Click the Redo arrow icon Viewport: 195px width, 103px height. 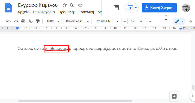tap(16, 21)
